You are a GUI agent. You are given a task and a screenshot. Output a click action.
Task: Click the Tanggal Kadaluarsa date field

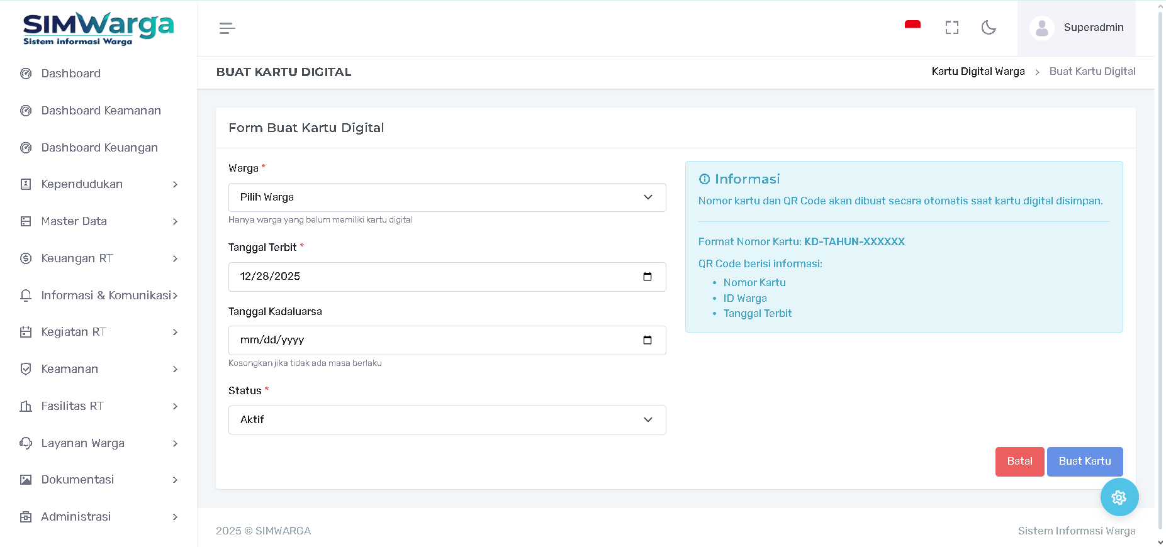434,340
